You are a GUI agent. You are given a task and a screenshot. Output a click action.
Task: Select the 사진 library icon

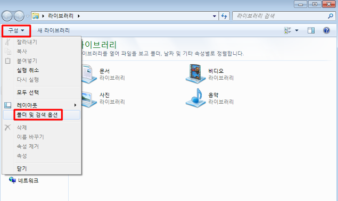[x=89, y=99]
